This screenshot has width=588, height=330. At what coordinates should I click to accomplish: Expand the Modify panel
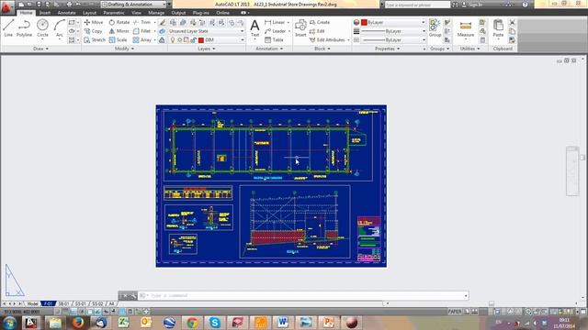[x=124, y=49]
